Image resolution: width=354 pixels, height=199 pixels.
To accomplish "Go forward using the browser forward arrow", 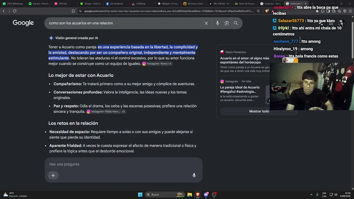I will pos(9,11).
